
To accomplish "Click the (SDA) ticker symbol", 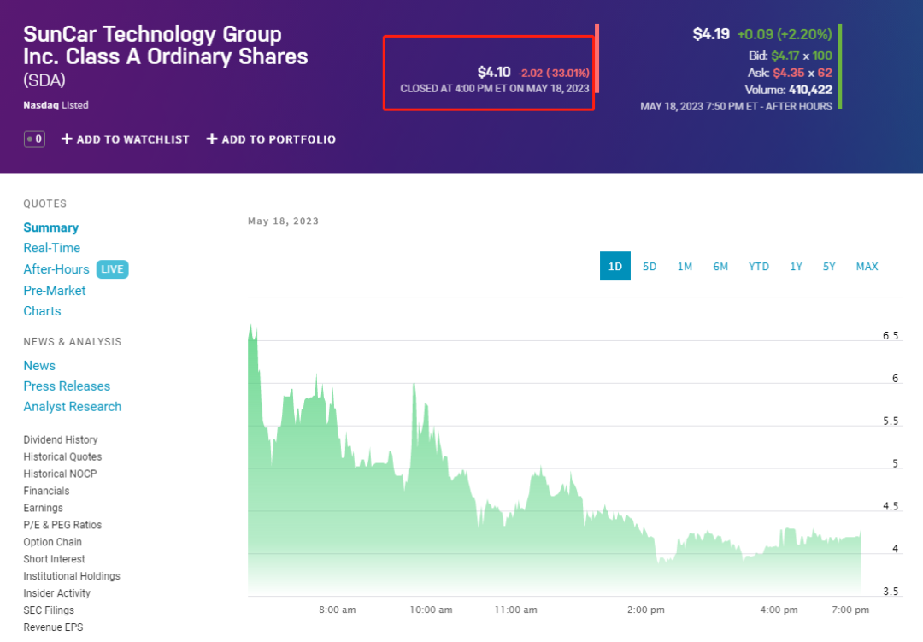I will pyautogui.click(x=44, y=80).
